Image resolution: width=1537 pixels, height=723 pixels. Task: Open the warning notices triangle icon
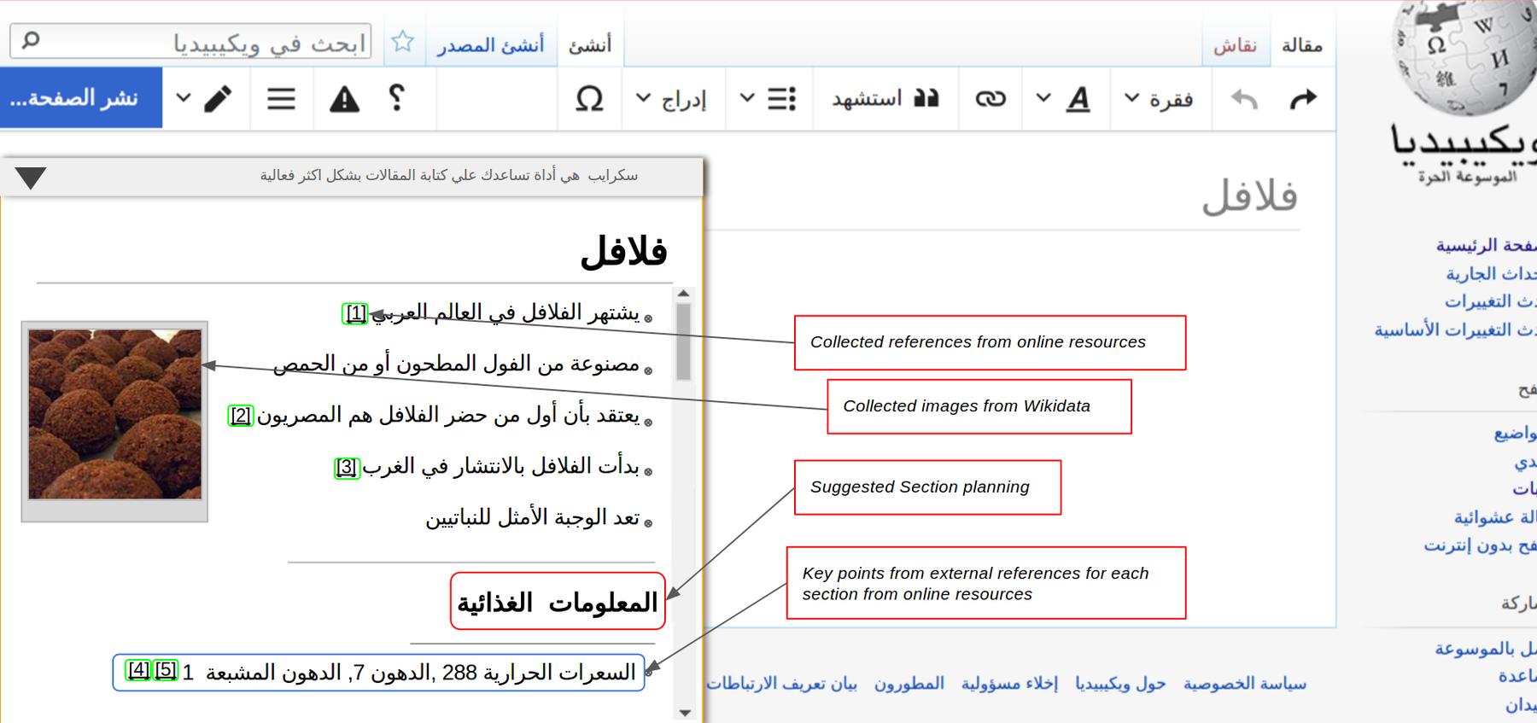[x=344, y=99]
